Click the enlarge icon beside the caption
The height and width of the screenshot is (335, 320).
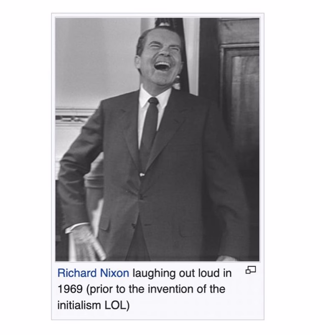(251, 270)
